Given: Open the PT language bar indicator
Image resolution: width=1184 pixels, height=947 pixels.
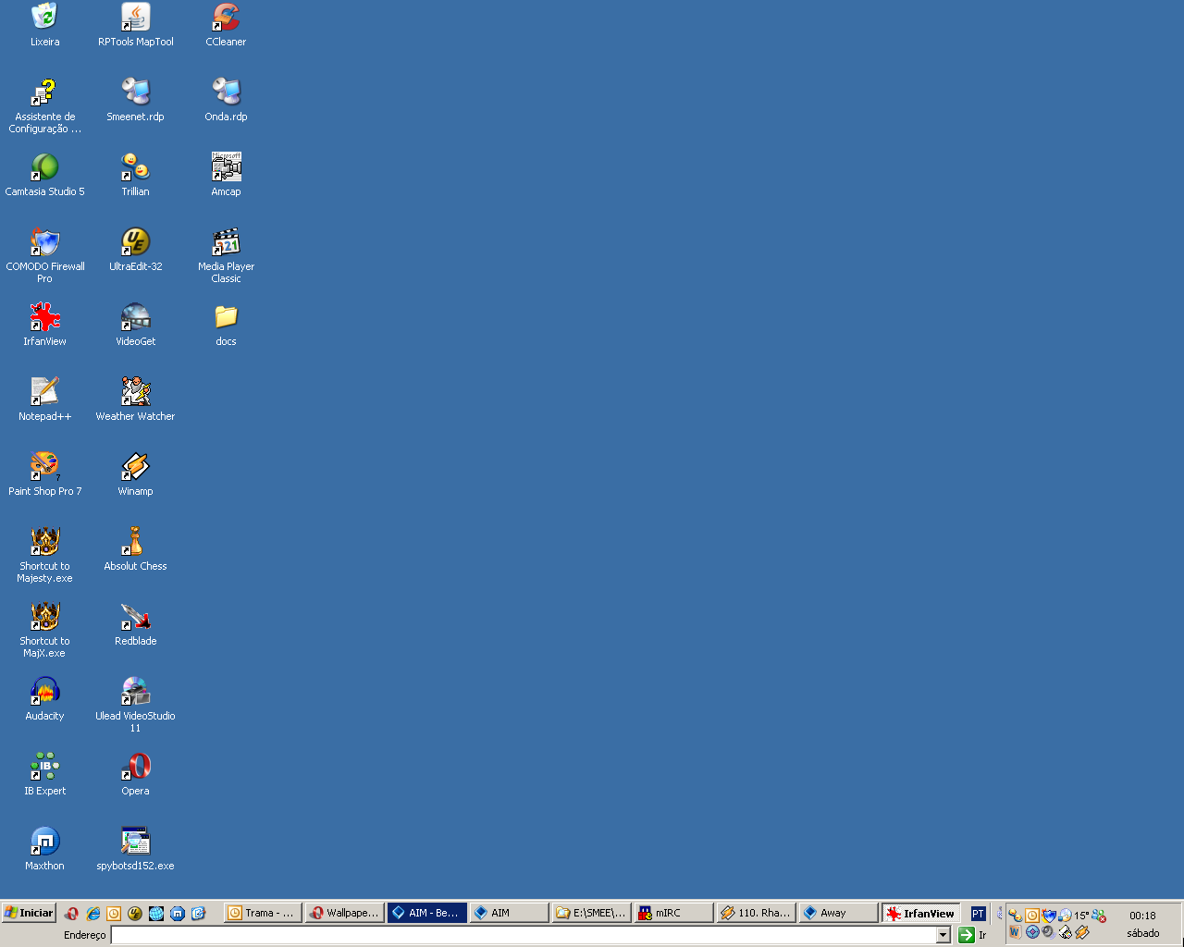Looking at the screenshot, I should [x=978, y=914].
